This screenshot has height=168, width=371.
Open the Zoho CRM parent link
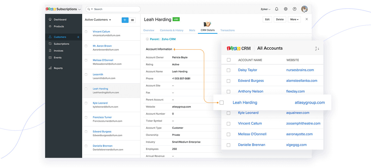(x=168, y=39)
